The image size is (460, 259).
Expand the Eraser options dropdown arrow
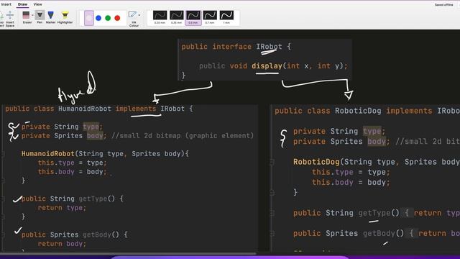pyautogui.click(x=32, y=15)
